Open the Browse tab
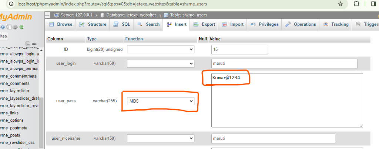The image size is (379, 149). (x=60, y=24)
